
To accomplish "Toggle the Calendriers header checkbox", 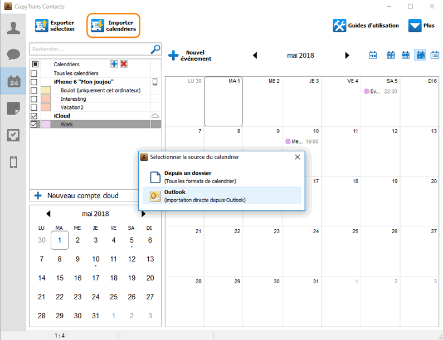I will [35, 64].
